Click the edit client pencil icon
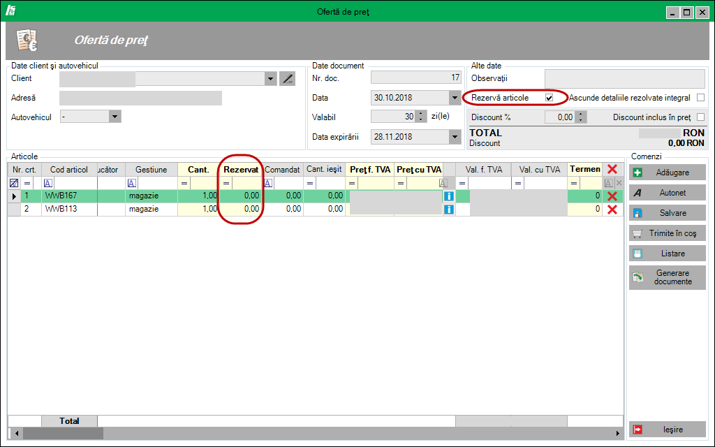This screenshot has height=447, width=715. pyautogui.click(x=287, y=79)
